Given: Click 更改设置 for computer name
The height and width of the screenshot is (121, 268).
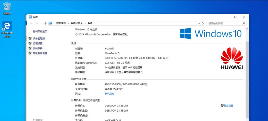Looking at the screenshot, I should [x=229, y=106].
